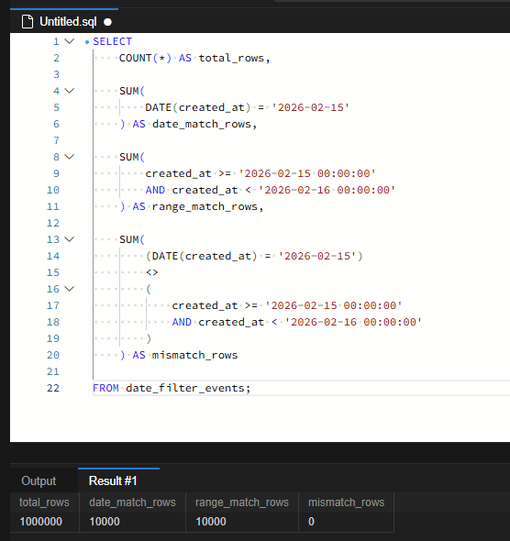
Task: Collapse the SELECT block at line 1
Action: click(70, 41)
